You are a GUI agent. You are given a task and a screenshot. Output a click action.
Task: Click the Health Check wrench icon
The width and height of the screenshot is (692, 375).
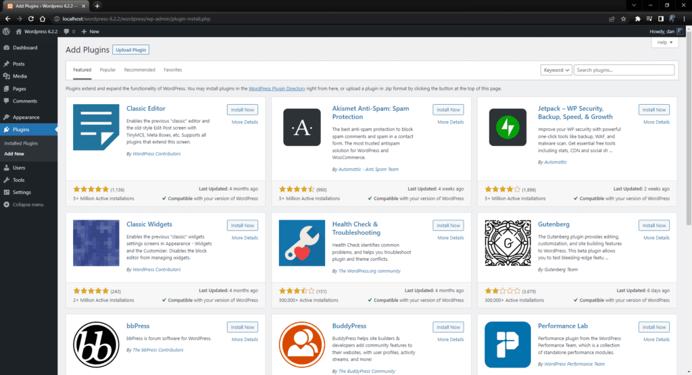[x=302, y=243]
